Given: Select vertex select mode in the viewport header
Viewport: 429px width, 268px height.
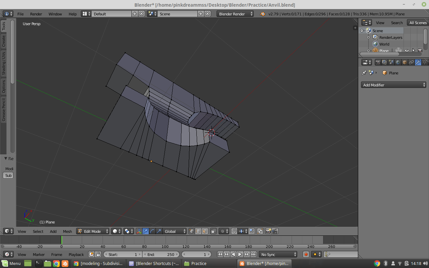Looking at the screenshot, I should (191, 231).
